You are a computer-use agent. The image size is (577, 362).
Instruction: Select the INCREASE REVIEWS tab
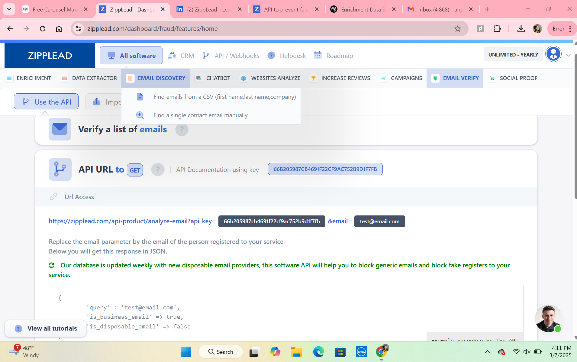point(340,78)
